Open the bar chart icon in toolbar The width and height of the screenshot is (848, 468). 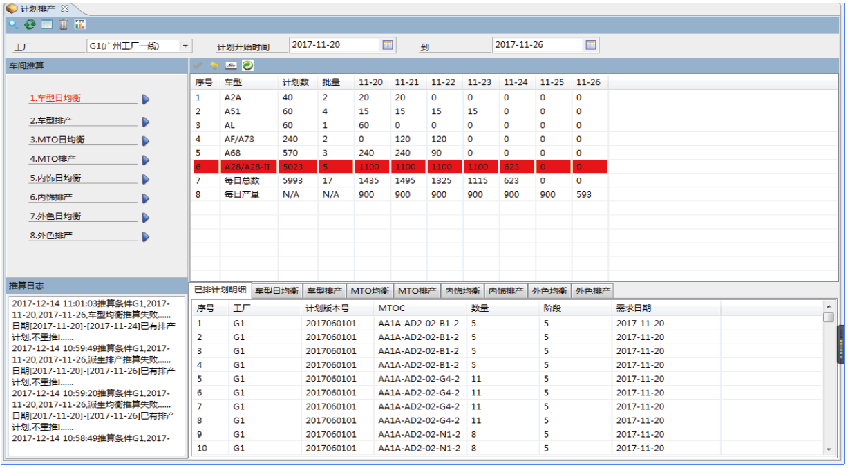tap(80, 25)
